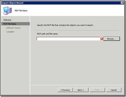Viewport: 126px width, 97px height.
Task: Go back with the Previous button
Action: point(65,90)
